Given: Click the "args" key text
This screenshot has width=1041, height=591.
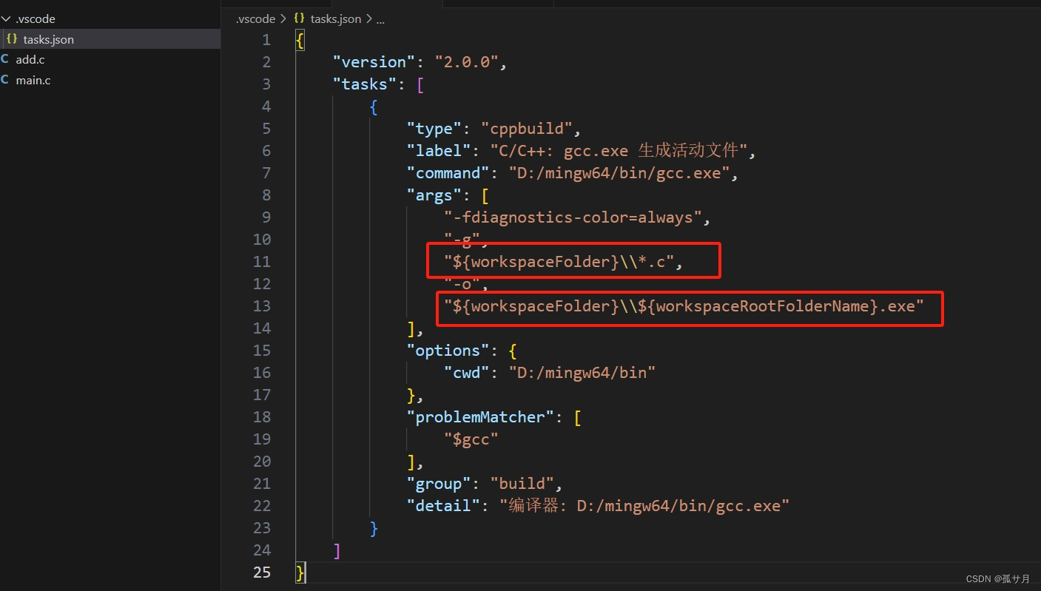Looking at the screenshot, I should (x=434, y=195).
